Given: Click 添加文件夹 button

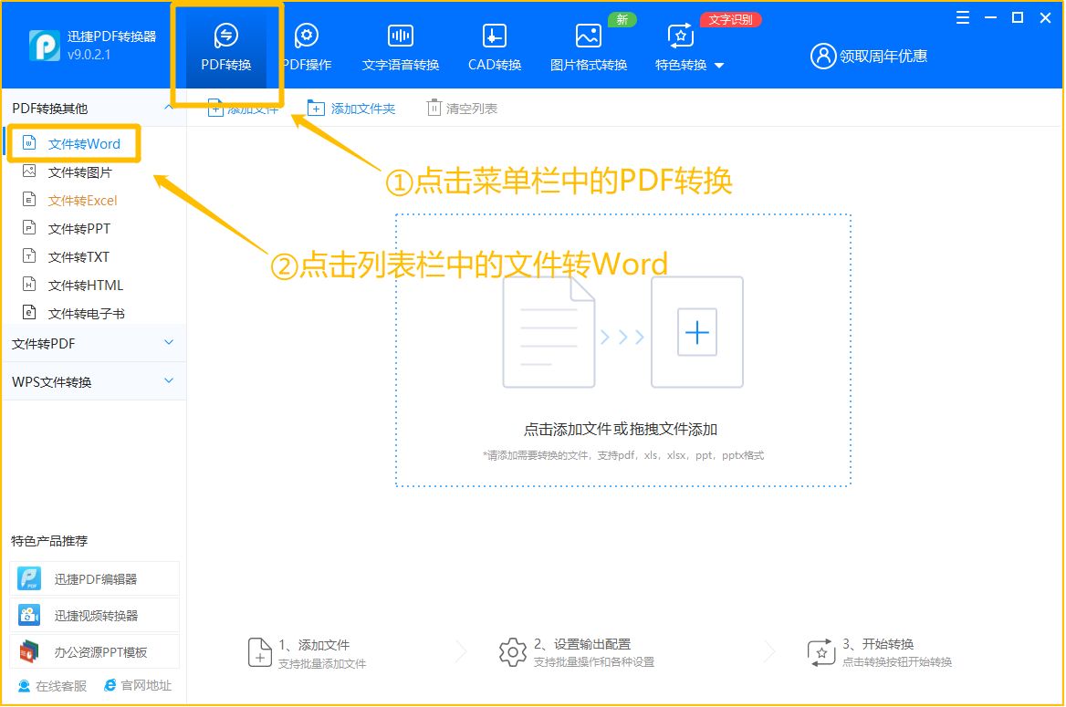Looking at the screenshot, I should coord(350,108).
